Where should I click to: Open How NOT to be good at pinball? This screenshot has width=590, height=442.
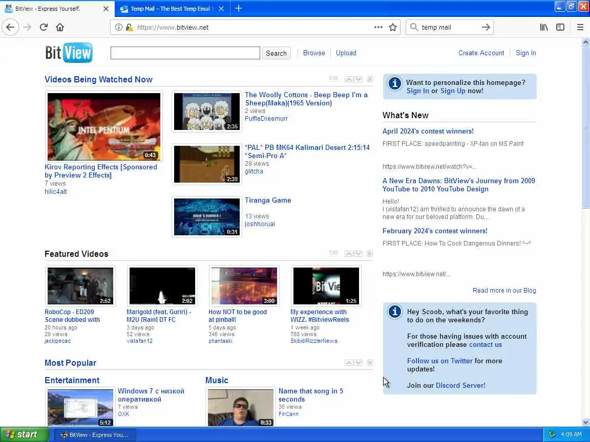[x=238, y=316]
